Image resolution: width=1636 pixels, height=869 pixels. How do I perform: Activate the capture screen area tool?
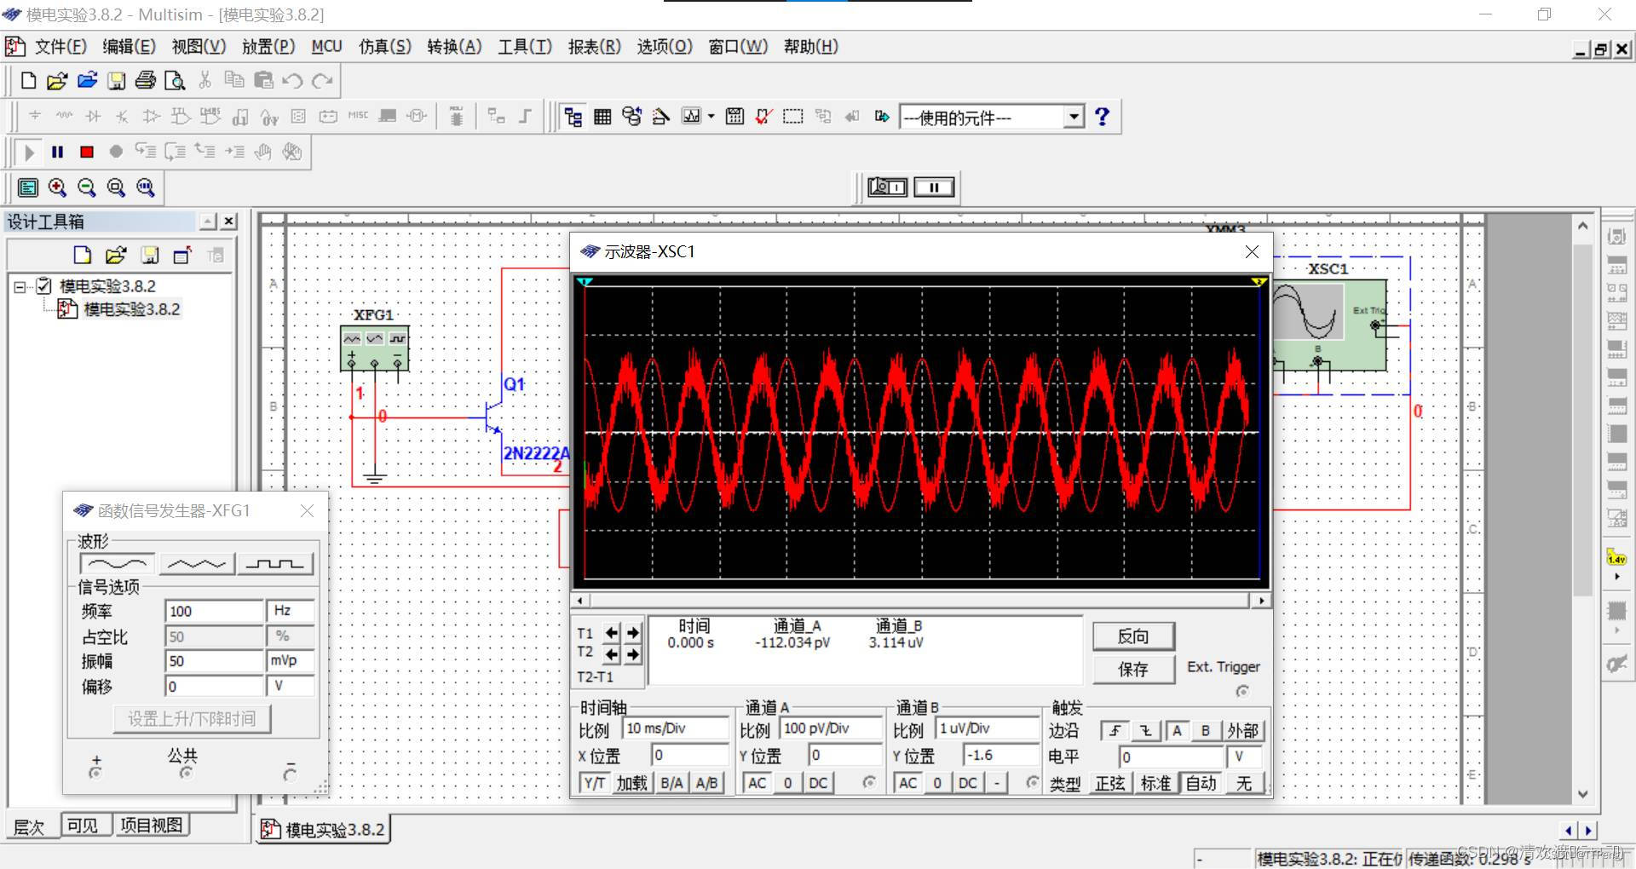pyautogui.click(x=793, y=117)
